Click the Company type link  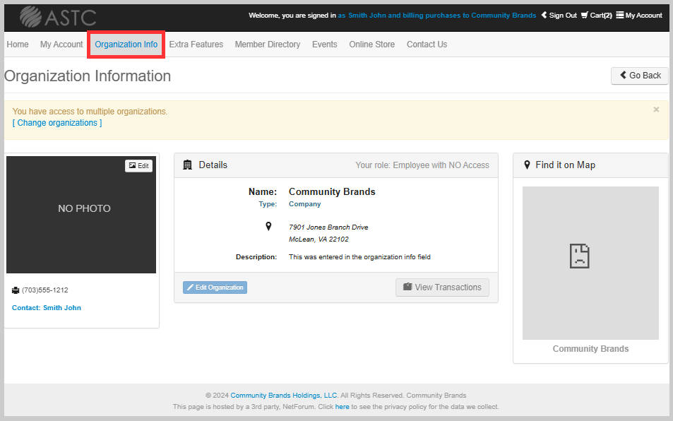[x=305, y=204]
